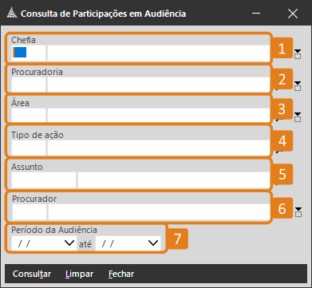The image size is (312, 288).
Task: Click Limpar to clear the filters
Action: (x=79, y=274)
